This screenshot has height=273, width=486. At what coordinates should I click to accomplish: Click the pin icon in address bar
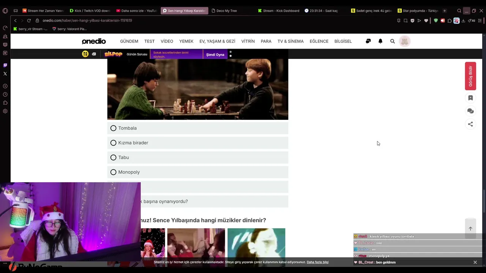click(399, 20)
